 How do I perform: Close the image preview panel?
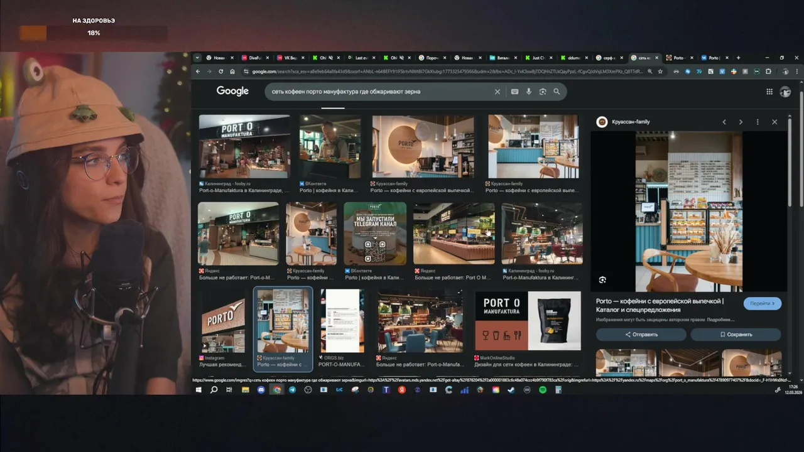[x=774, y=122]
